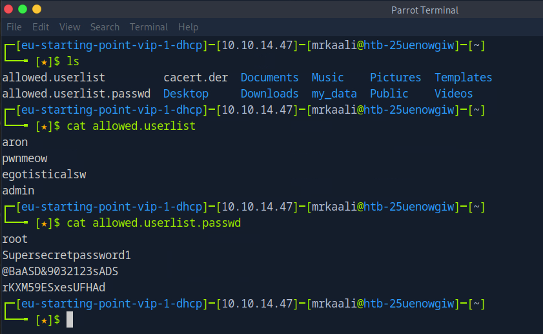
Task: Click the username 'pwnmeow' in the output
Action: pyautogui.click(x=25, y=158)
